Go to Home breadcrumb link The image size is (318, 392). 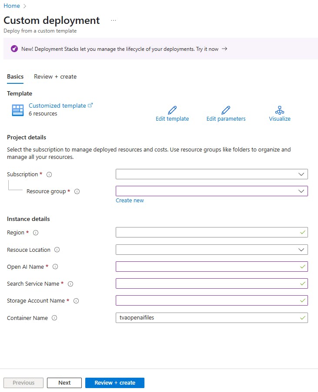[x=11, y=6]
